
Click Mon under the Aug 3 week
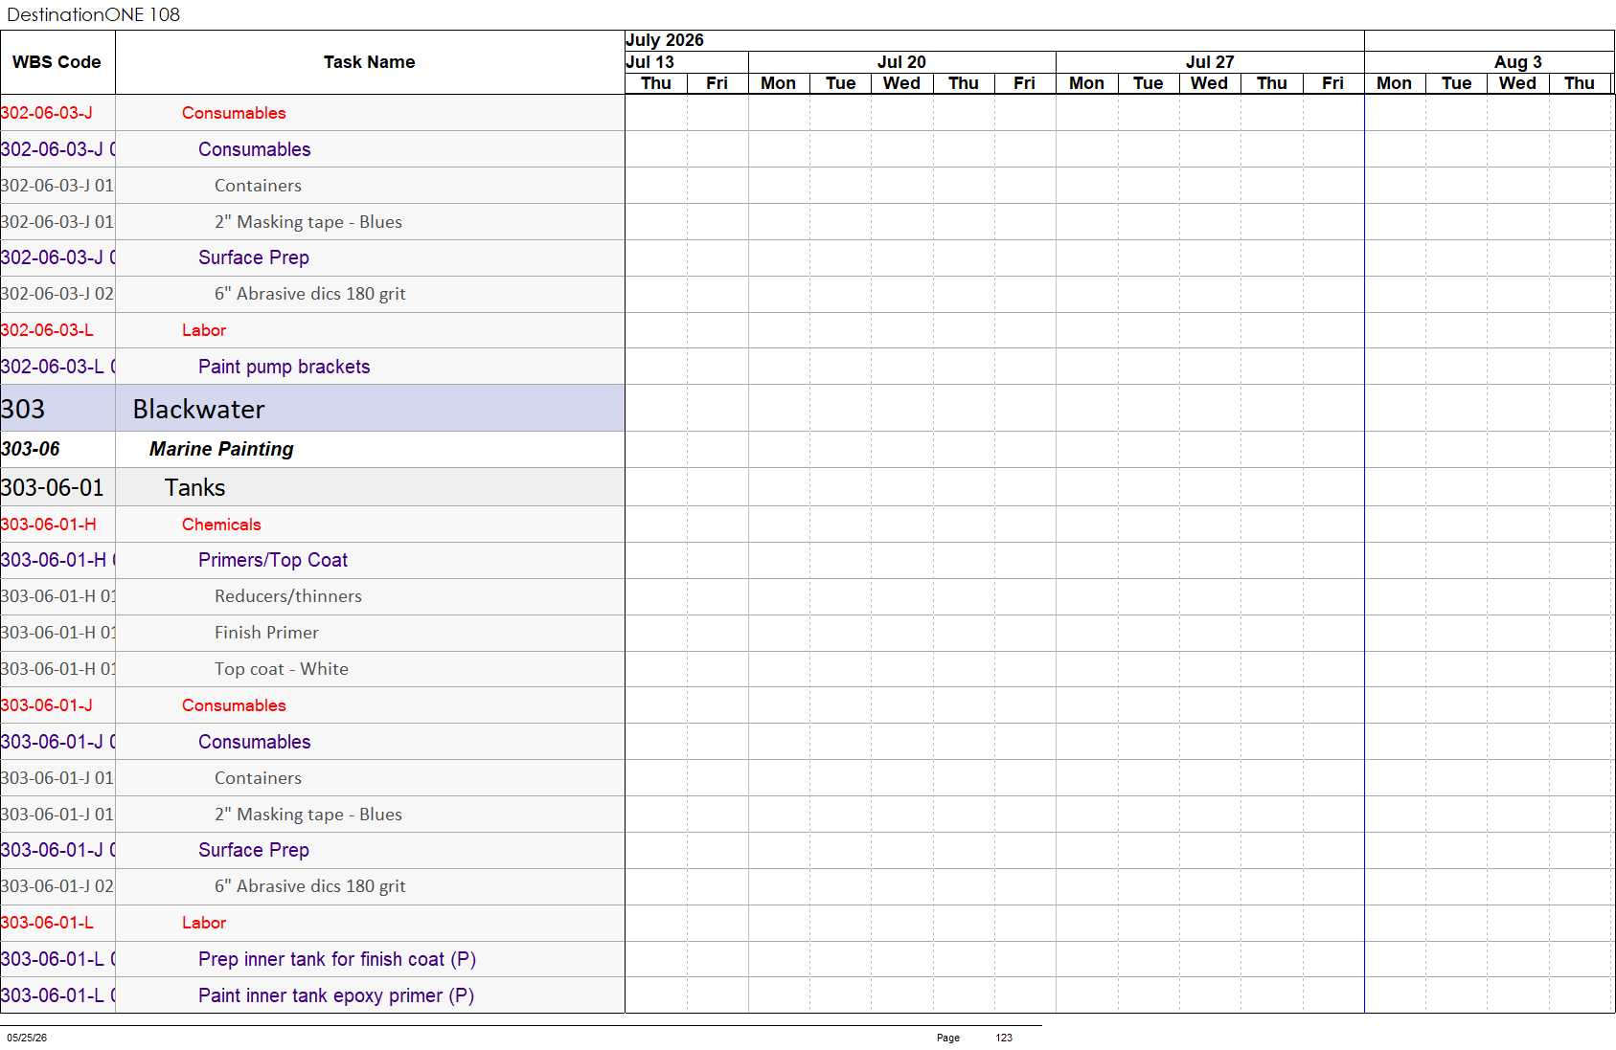point(1394,83)
